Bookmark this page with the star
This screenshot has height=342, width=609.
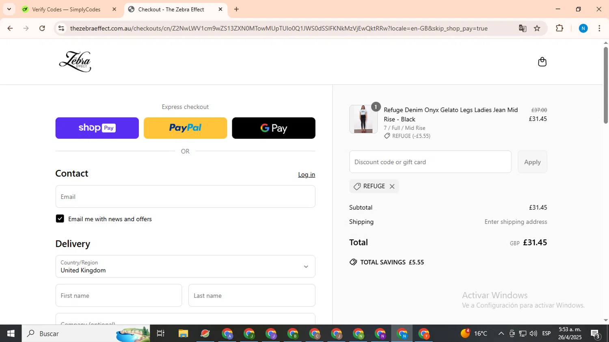coord(537,28)
